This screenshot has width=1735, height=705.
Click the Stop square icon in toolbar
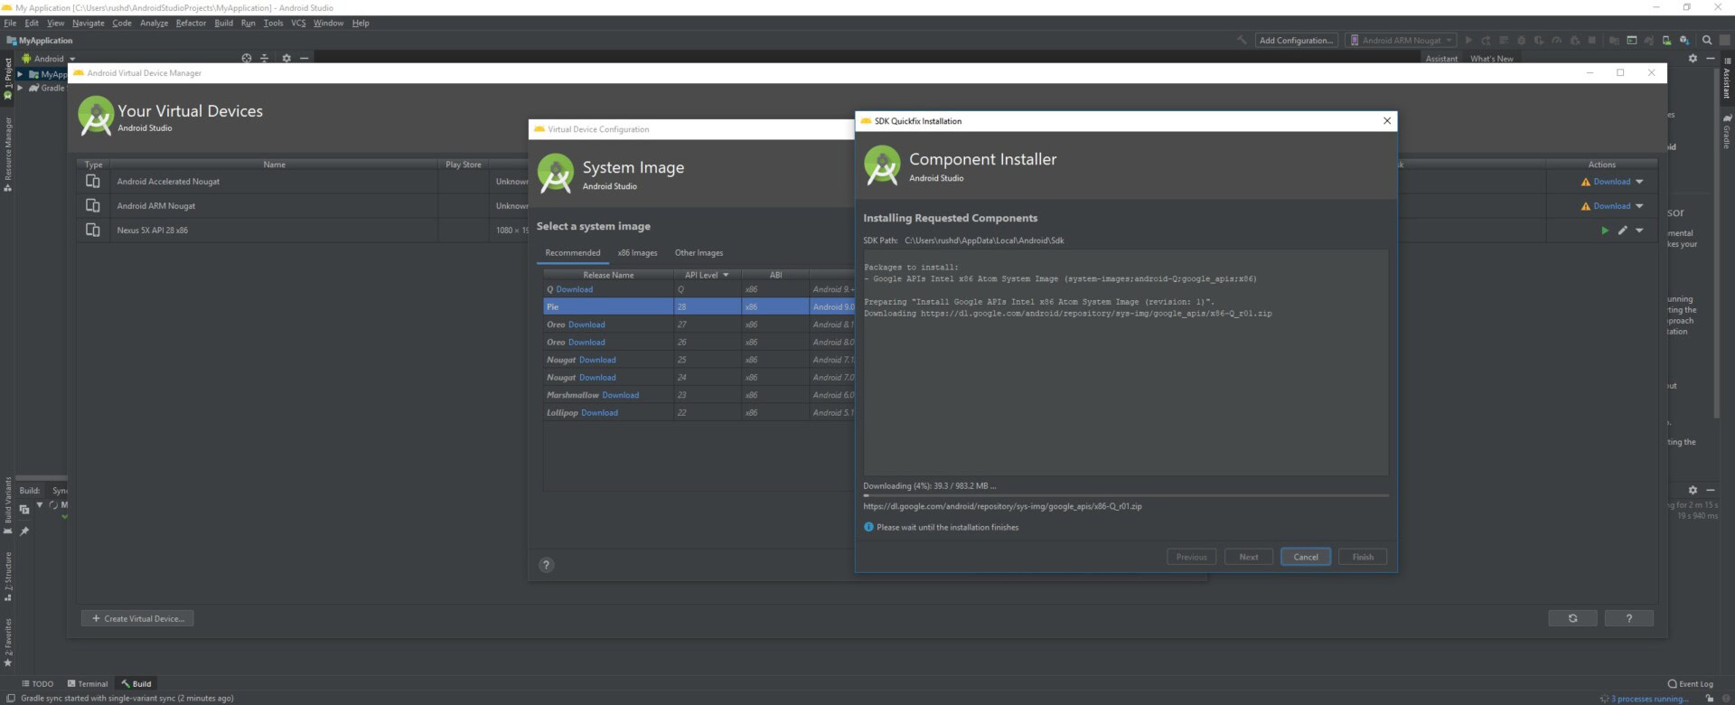pyautogui.click(x=1591, y=40)
